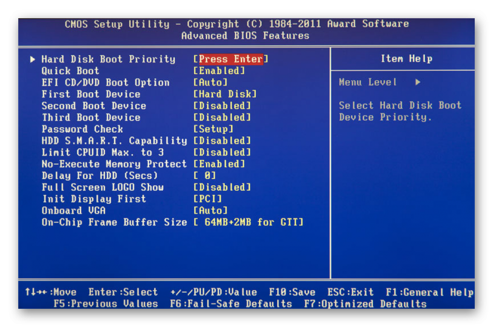493x327 pixels.
Task: Open On-Chip Frame Buffer Size value
Action: pyautogui.click(x=248, y=222)
